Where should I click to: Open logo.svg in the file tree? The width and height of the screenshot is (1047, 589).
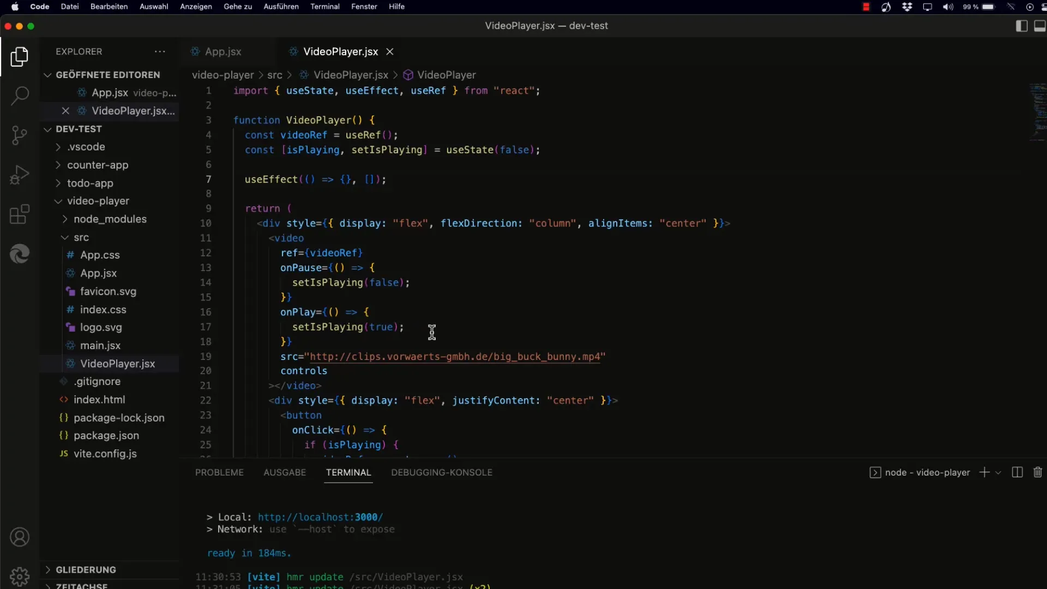pyautogui.click(x=101, y=327)
